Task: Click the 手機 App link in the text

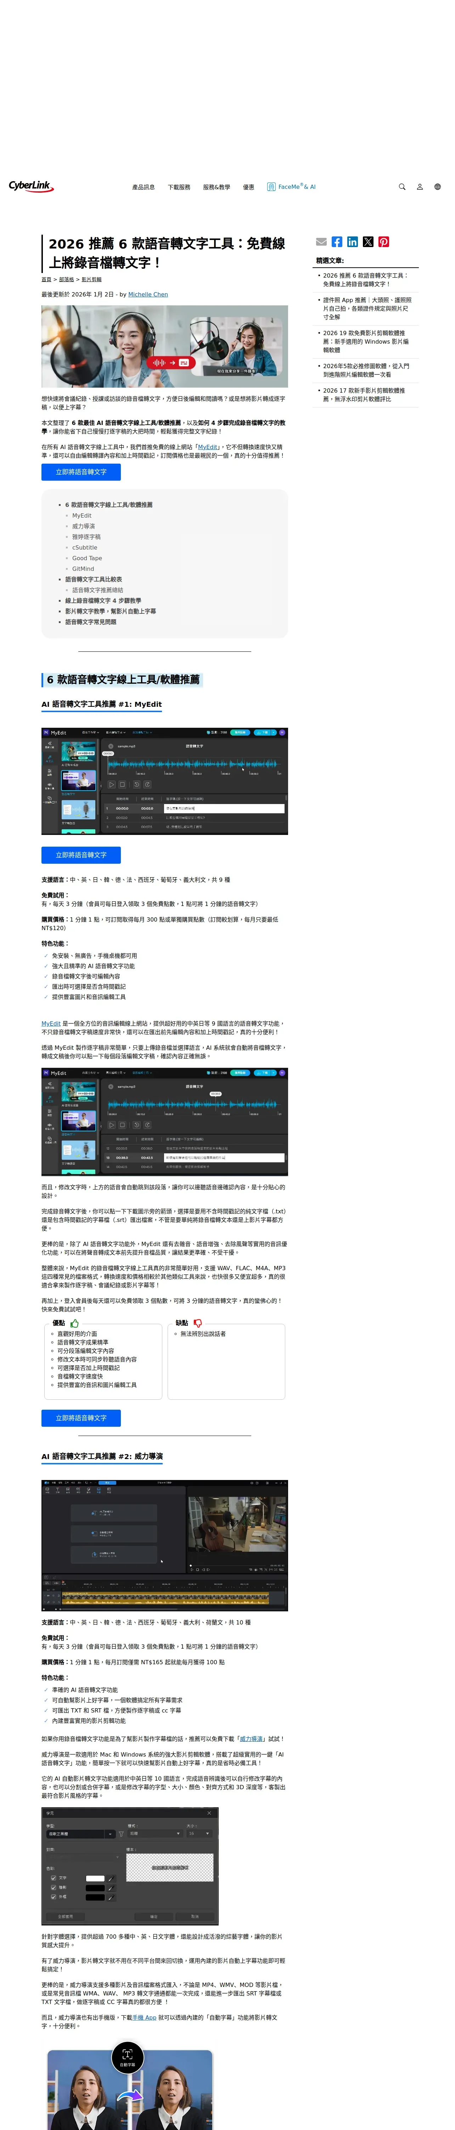Action: click(145, 2017)
